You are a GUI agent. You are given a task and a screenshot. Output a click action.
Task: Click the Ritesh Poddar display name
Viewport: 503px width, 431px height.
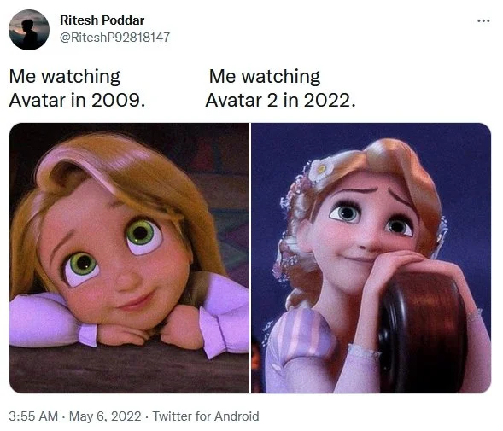[x=102, y=20]
